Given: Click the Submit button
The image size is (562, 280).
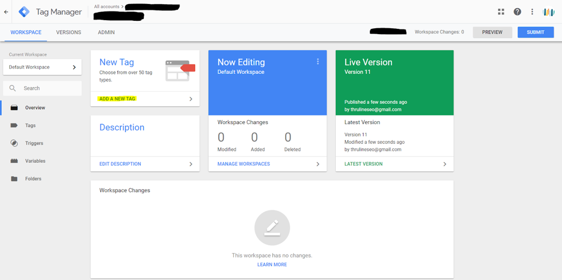Looking at the screenshot, I should 535,32.
